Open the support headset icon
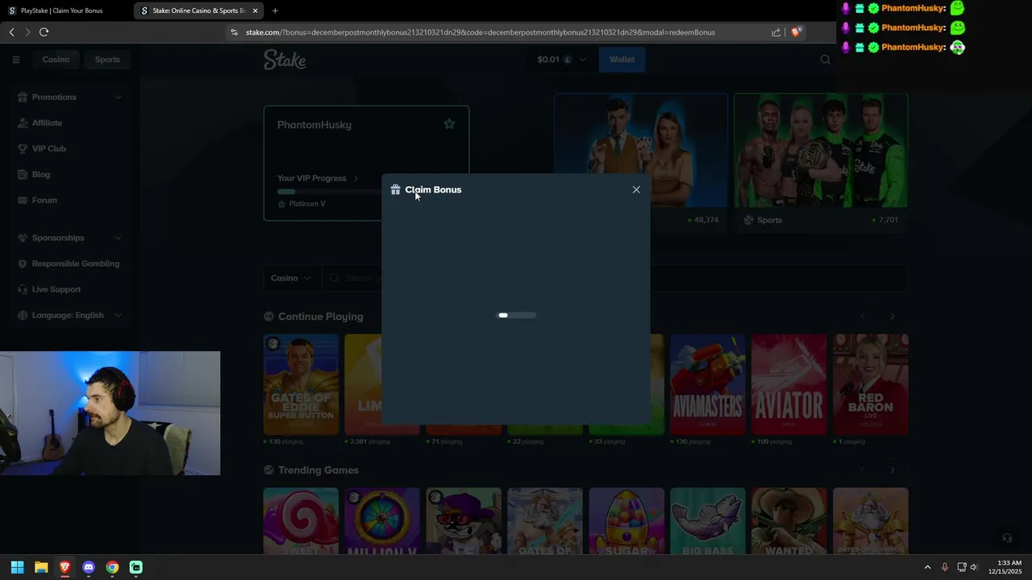Image resolution: width=1032 pixels, height=580 pixels. click(1007, 537)
